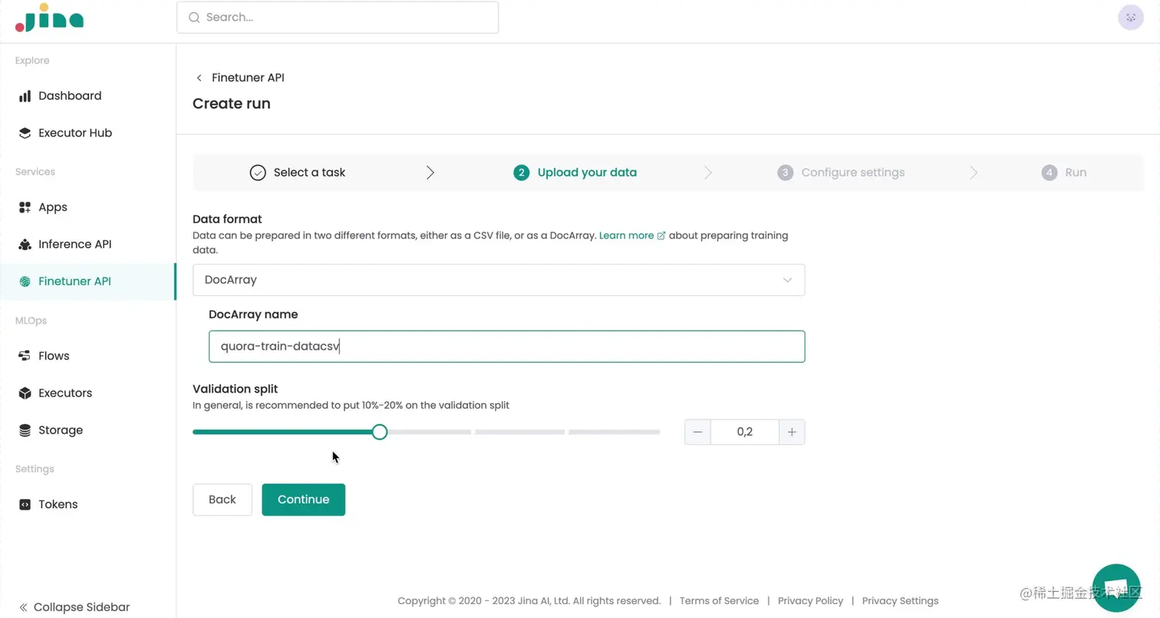
Task: Click the step 3 number badge
Action: pyautogui.click(x=785, y=173)
